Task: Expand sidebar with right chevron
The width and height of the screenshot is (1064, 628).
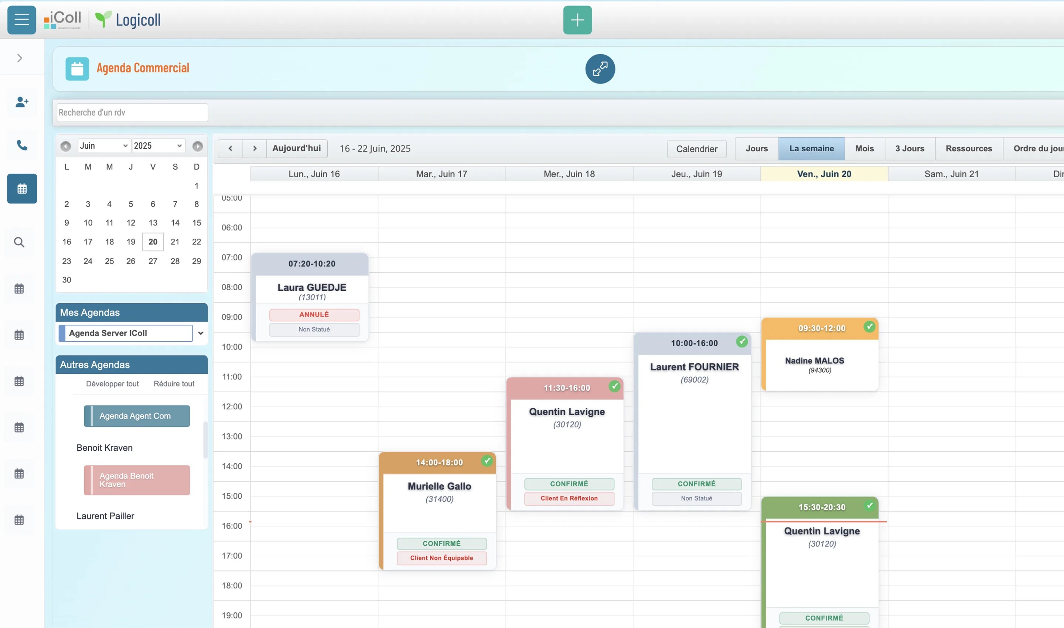Action: coord(20,58)
